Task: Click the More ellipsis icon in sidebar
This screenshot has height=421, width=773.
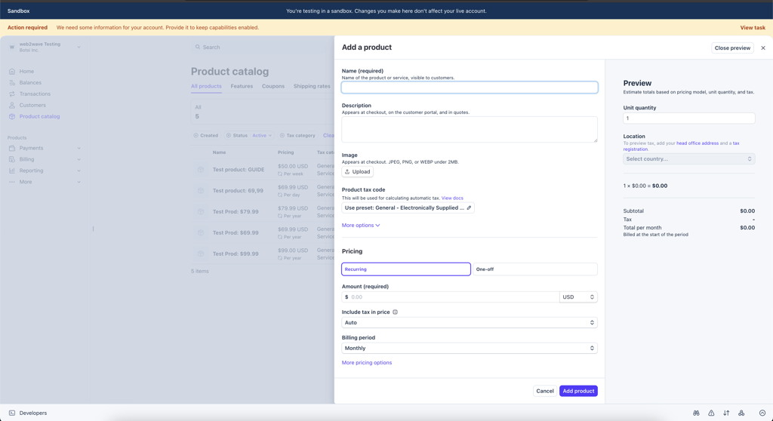Action: click(12, 182)
